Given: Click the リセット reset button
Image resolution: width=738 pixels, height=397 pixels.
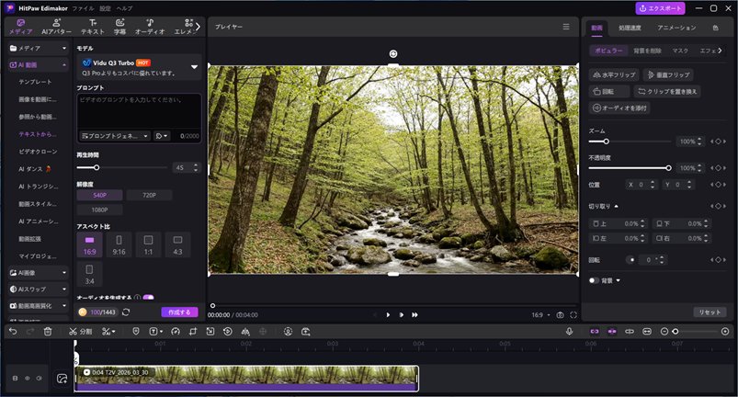Looking at the screenshot, I should click(x=710, y=312).
